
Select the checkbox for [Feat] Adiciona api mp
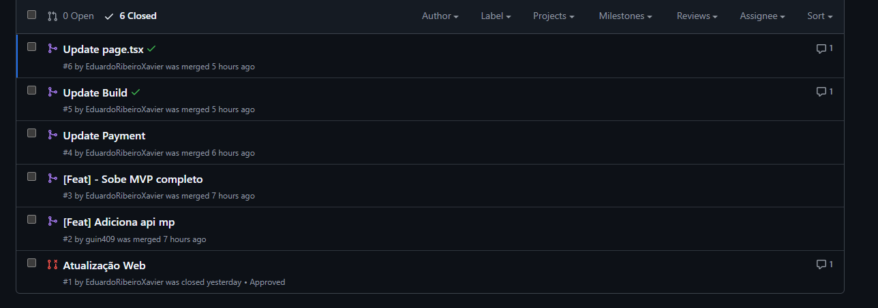point(31,220)
